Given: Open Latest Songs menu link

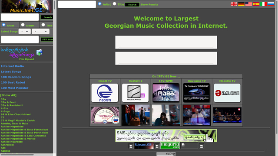Looking at the screenshot, I should (x=11, y=71).
